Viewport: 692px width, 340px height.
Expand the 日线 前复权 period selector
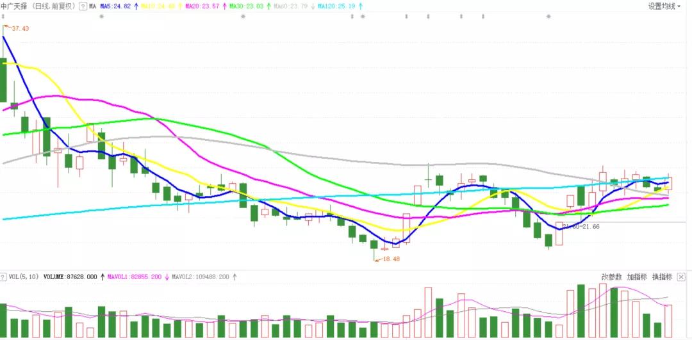(54, 6)
